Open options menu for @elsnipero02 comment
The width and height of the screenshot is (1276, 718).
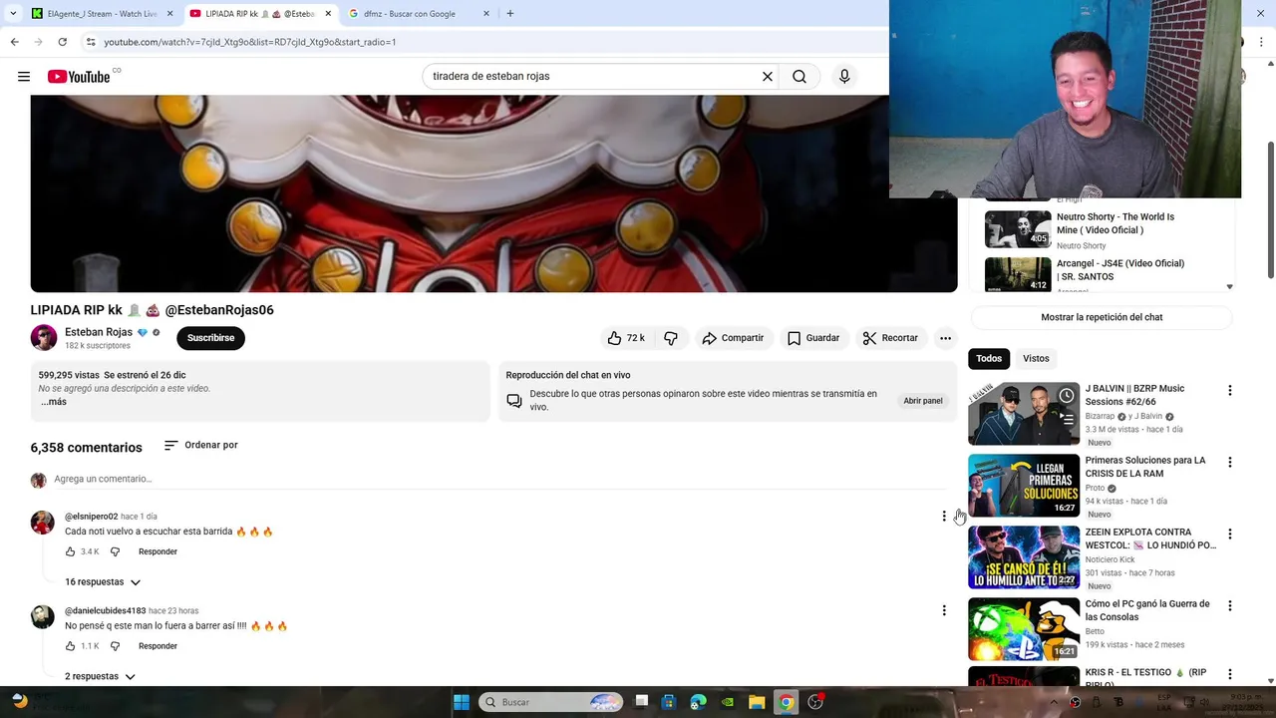click(x=944, y=516)
